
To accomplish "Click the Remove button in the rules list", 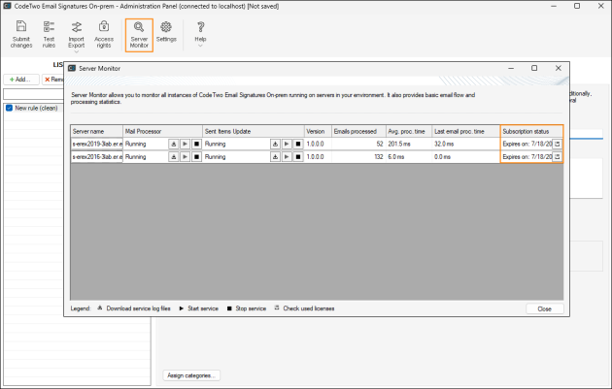I will click(53, 80).
